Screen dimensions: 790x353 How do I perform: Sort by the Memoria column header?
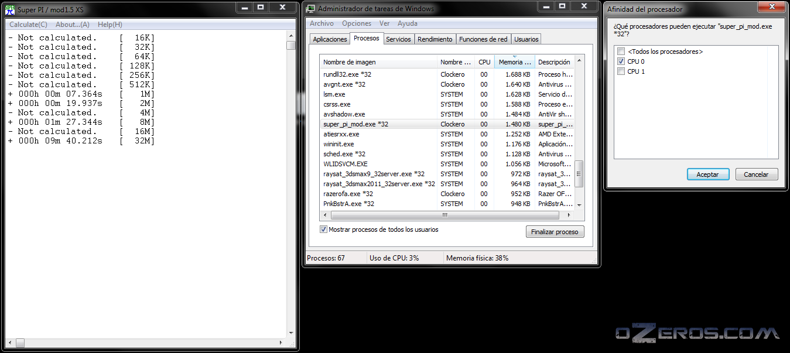(x=515, y=62)
